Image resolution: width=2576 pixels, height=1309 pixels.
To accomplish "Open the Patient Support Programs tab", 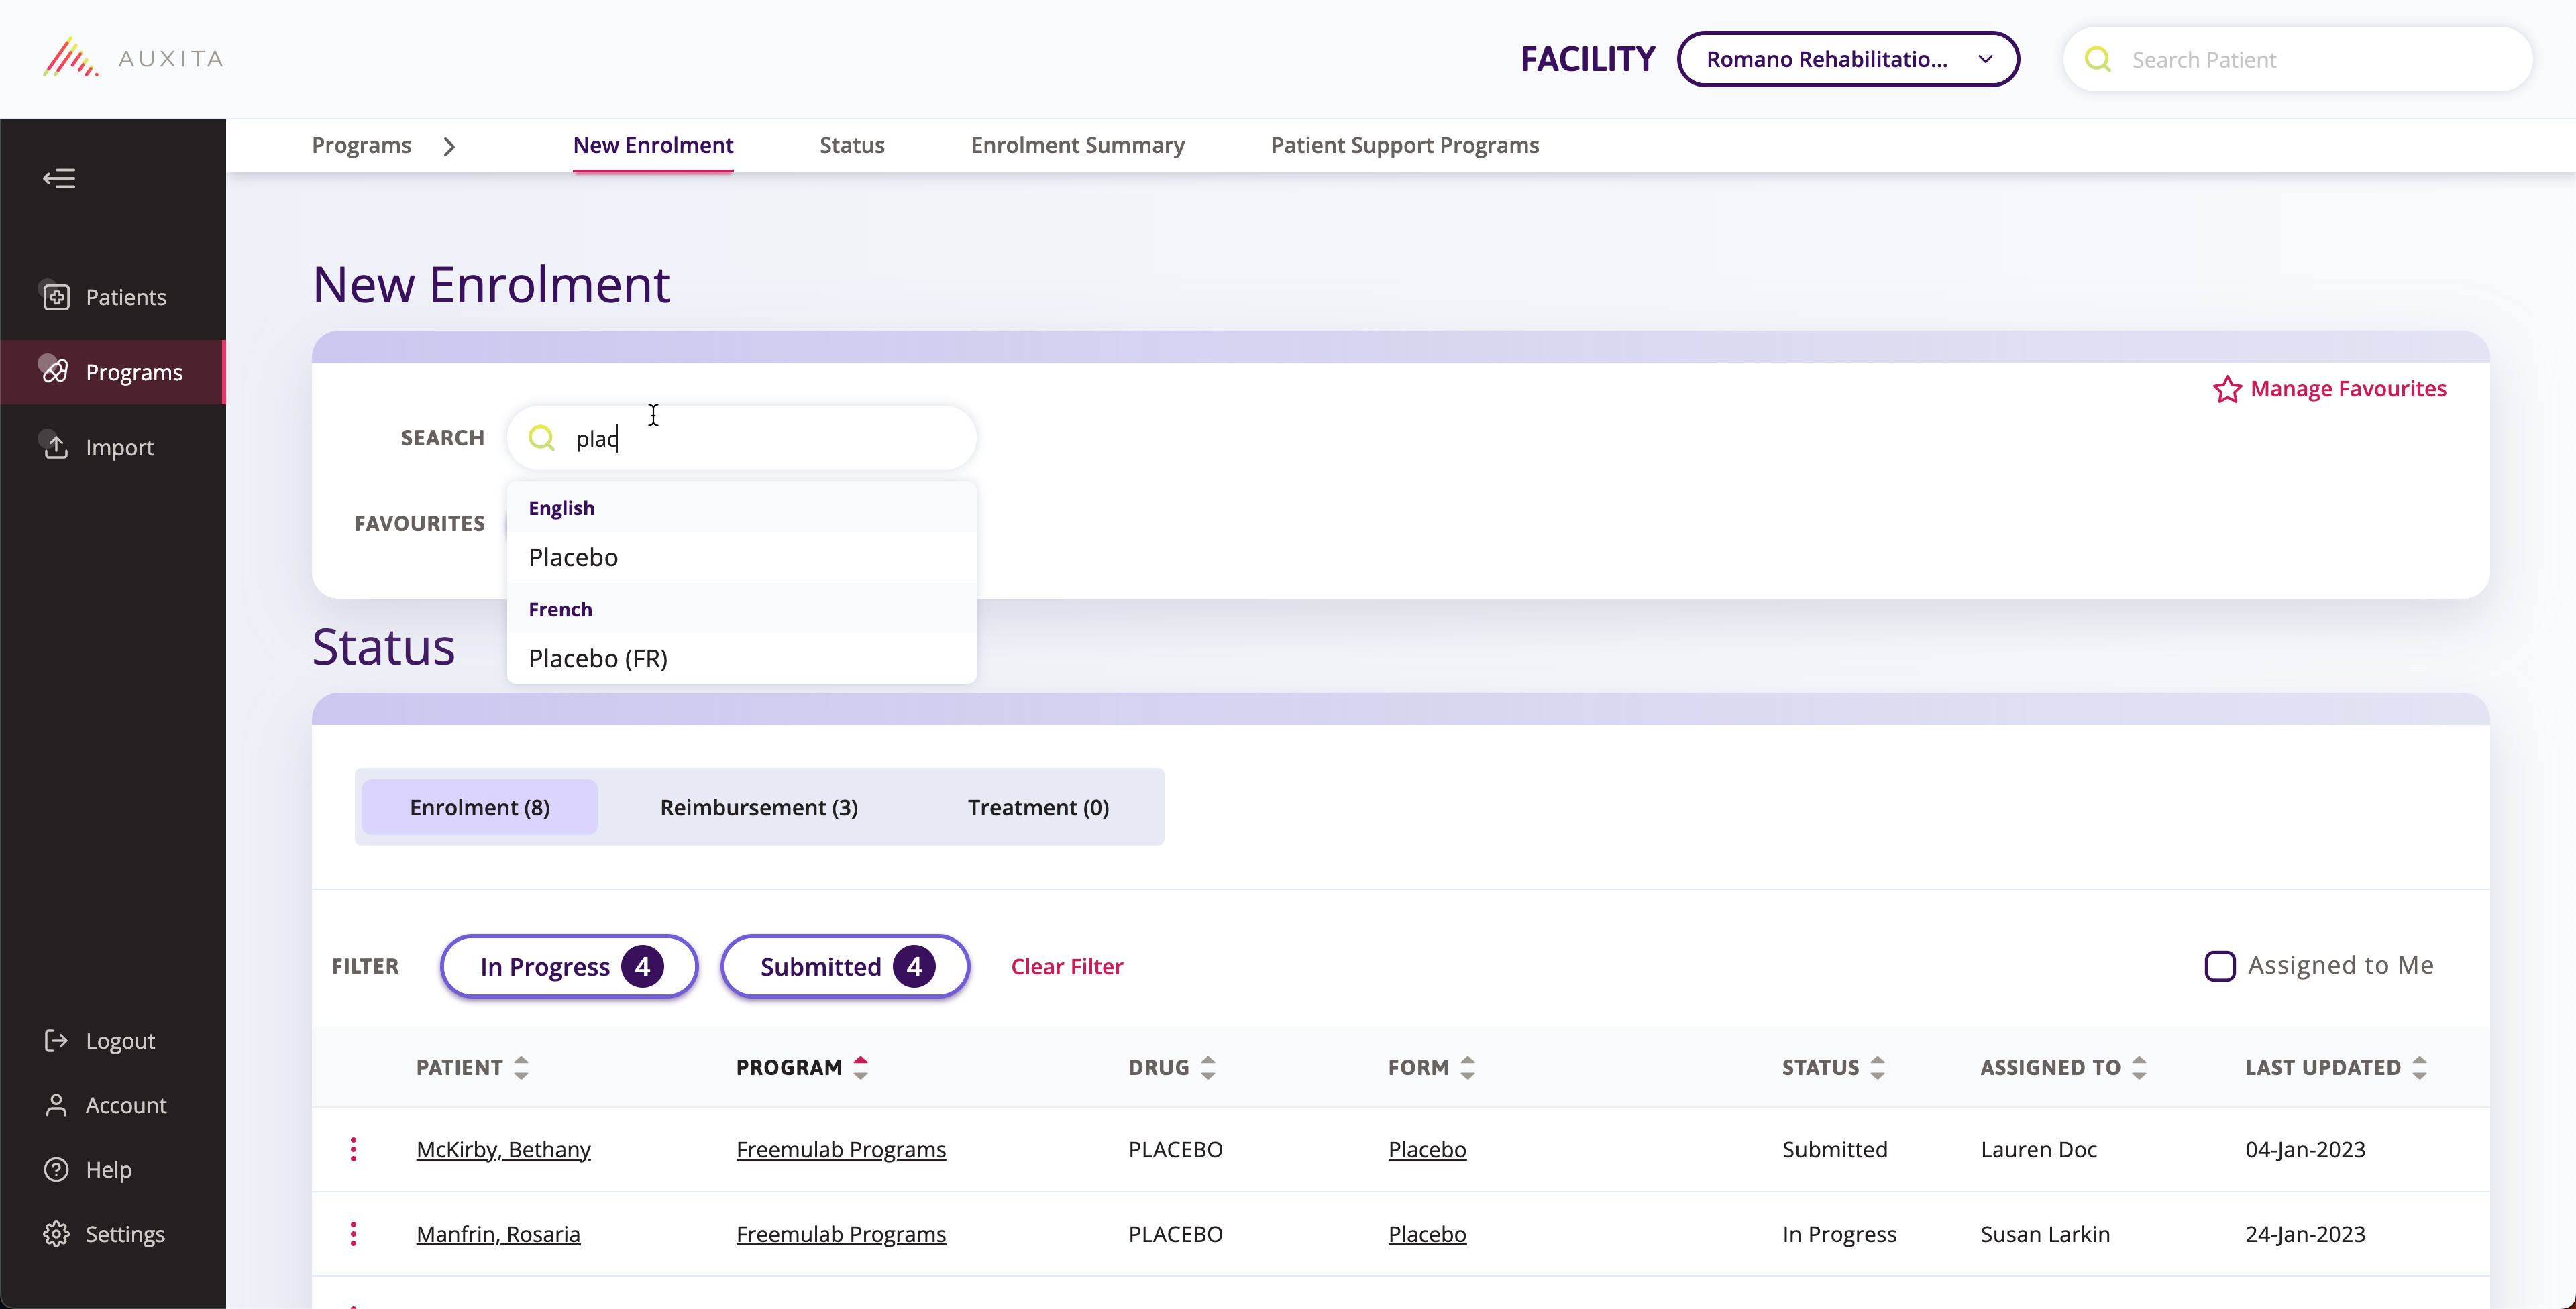I will pos(1405,145).
